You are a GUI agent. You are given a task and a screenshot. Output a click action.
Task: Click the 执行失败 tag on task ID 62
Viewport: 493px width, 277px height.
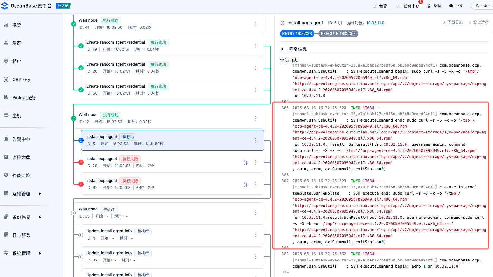[130, 181]
